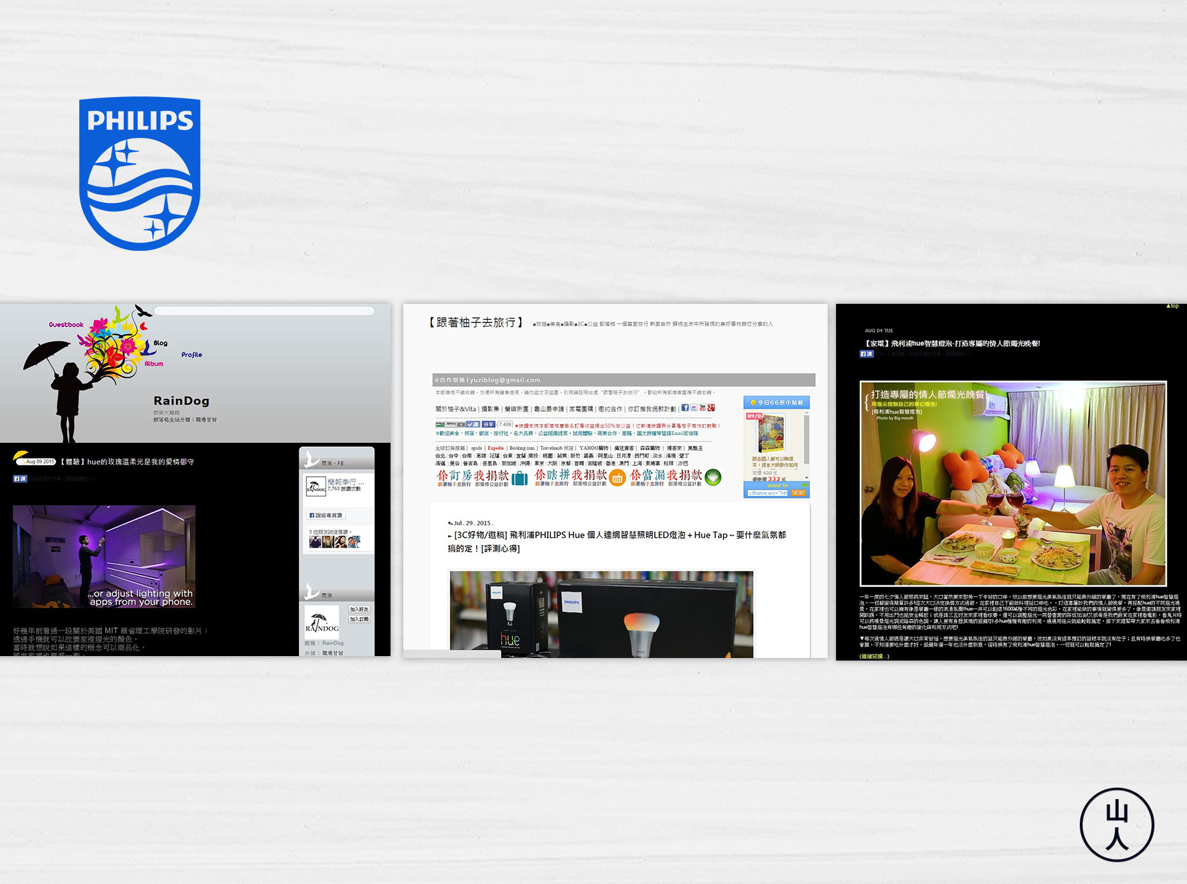Click the 你瞎拼我捐款 basket banner
Image resolution: width=1187 pixels, height=884 pixels.
580,477
